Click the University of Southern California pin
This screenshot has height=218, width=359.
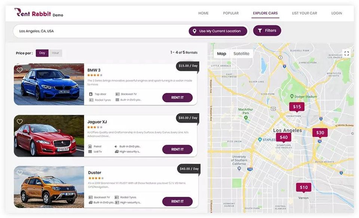pyautogui.click(x=239, y=169)
